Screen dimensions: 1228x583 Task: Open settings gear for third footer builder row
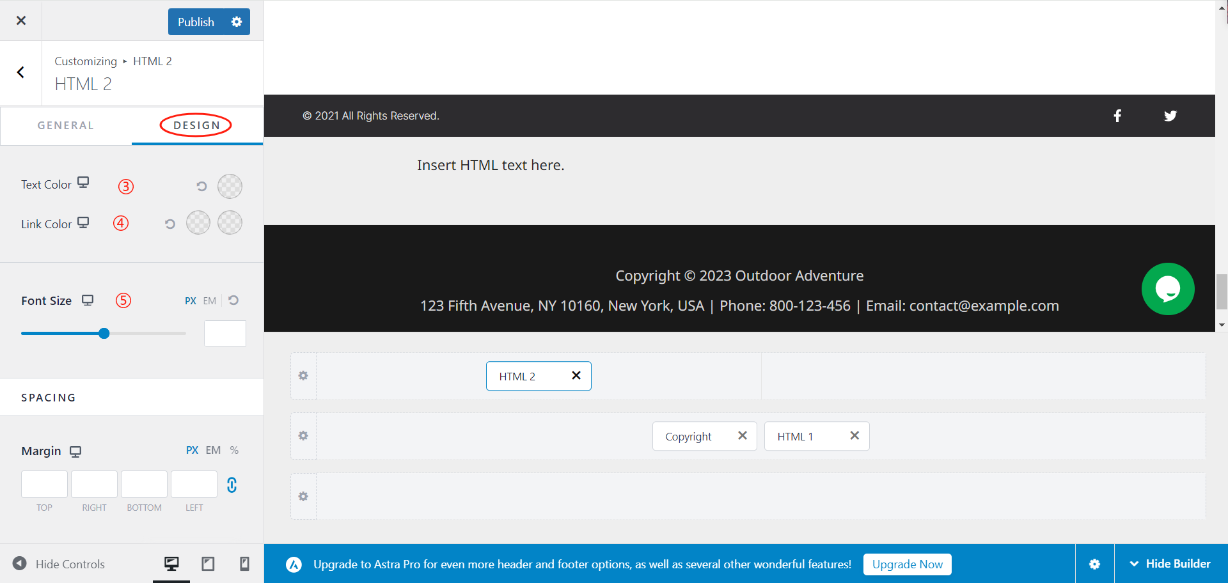pos(303,497)
